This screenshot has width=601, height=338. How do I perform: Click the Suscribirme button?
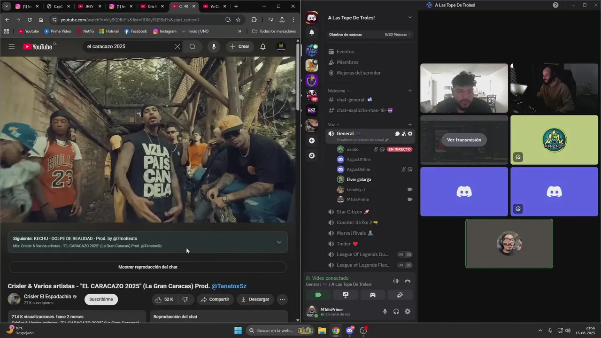[x=101, y=299]
